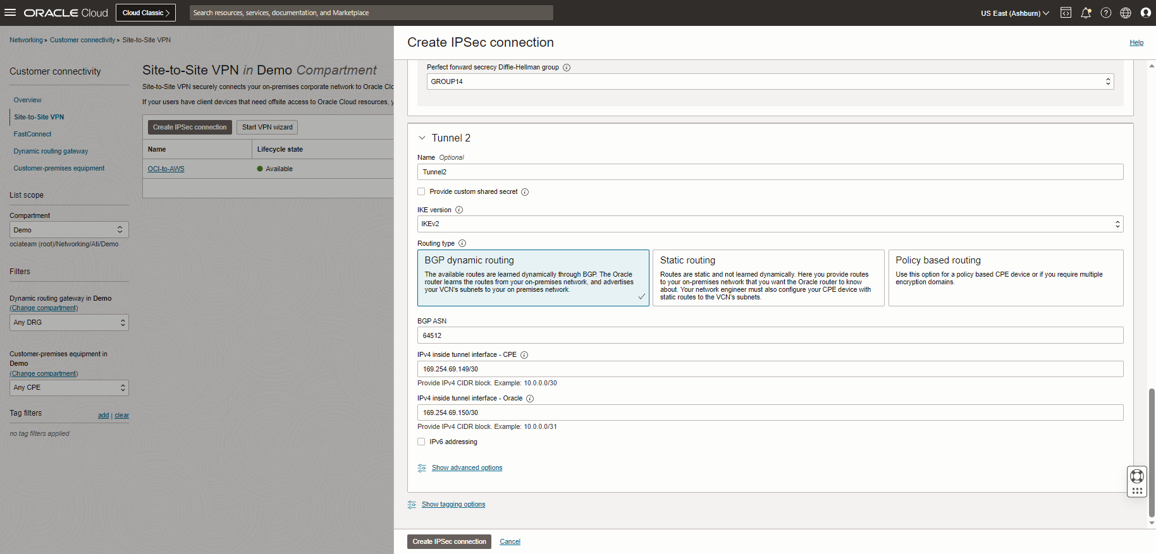Open Dynamic routing gateway sidebar item
The image size is (1156, 554).
coord(51,151)
